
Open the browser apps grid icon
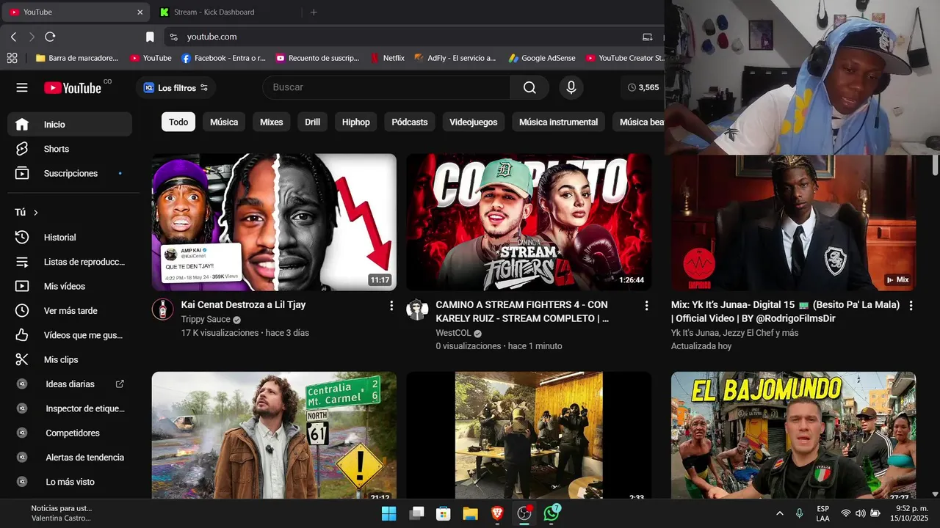[x=12, y=58]
